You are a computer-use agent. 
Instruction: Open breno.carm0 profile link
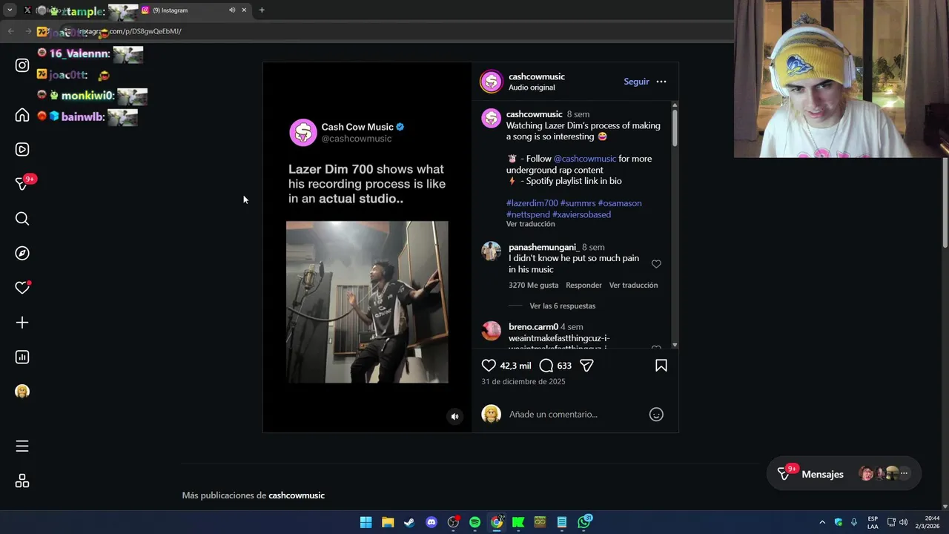(533, 327)
